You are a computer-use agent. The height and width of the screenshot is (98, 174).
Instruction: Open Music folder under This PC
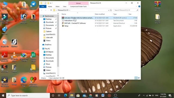click(x=48, y=64)
